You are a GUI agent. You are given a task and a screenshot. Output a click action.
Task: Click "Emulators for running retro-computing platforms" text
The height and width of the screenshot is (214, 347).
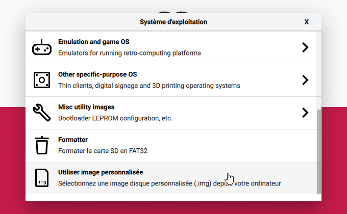coord(130,53)
